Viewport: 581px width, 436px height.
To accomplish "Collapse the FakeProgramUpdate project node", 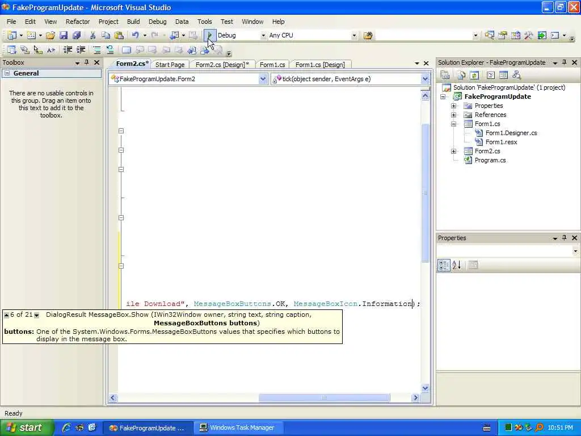I will click(x=443, y=97).
